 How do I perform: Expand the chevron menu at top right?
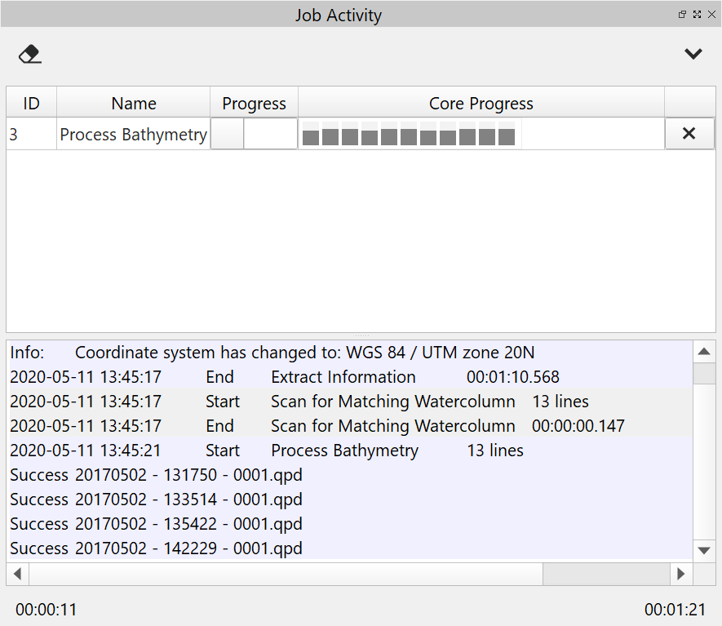click(x=693, y=54)
